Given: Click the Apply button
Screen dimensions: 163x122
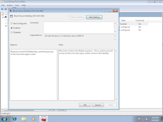Looking at the screenshot, I should [x=111, y=105].
